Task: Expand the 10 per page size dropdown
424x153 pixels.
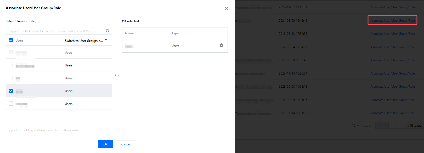Action: click(355, 126)
